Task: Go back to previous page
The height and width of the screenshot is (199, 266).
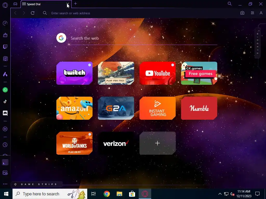Action: pyautogui.click(x=15, y=13)
